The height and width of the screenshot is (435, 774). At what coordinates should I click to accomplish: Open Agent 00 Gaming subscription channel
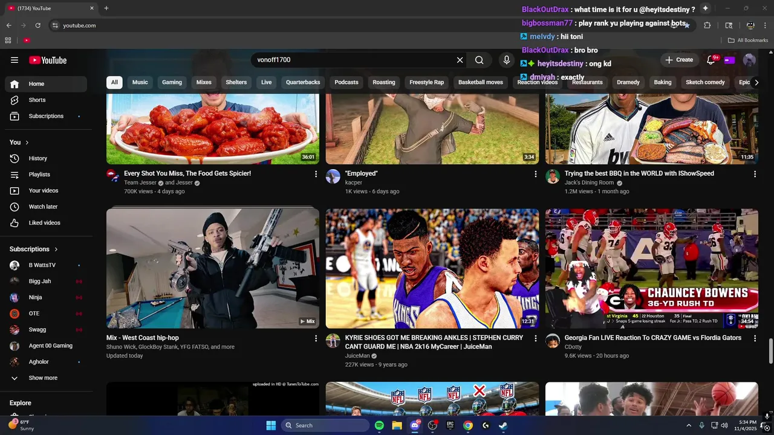tap(46, 346)
